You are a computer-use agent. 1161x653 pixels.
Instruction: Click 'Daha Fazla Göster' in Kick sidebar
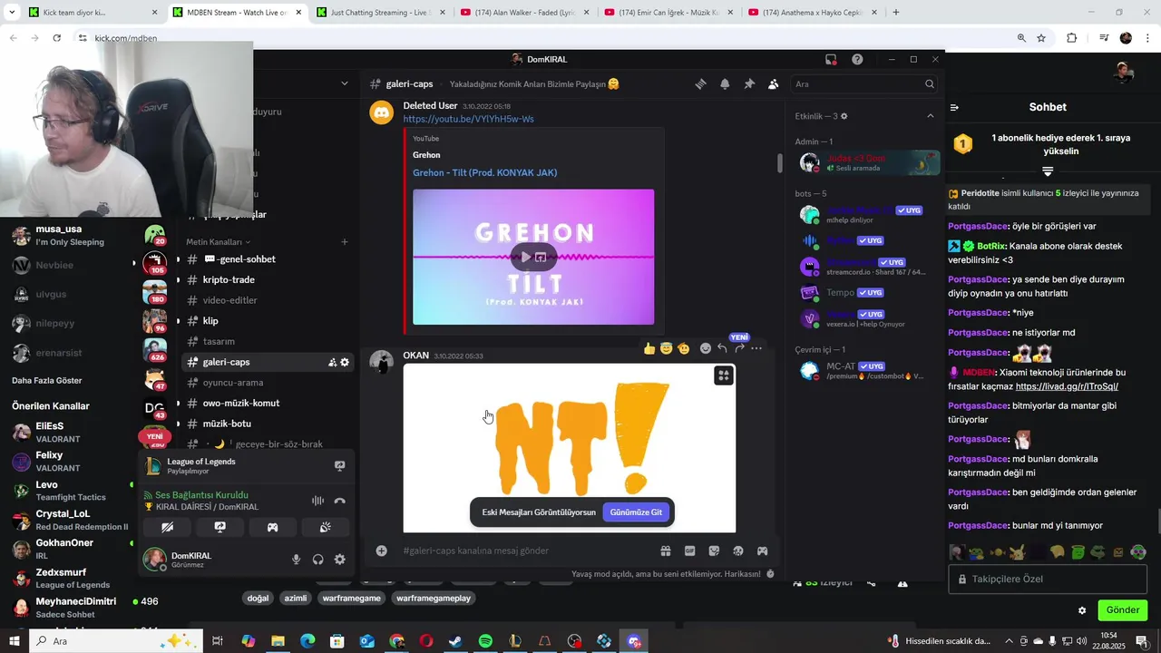(x=46, y=380)
